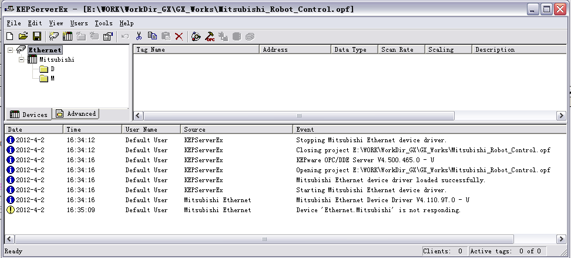Image resolution: width=571 pixels, height=258 pixels.
Task: Select the 'is not responding' warning log entry
Action: point(378,210)
